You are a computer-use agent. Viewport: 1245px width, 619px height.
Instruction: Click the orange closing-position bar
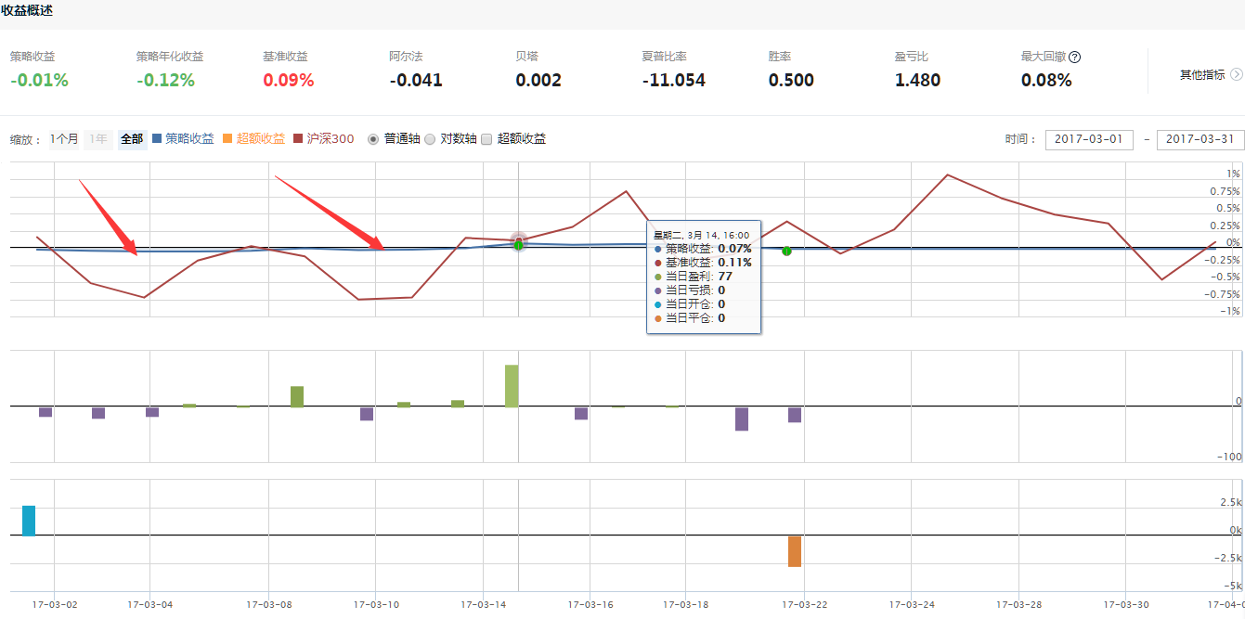795,551
